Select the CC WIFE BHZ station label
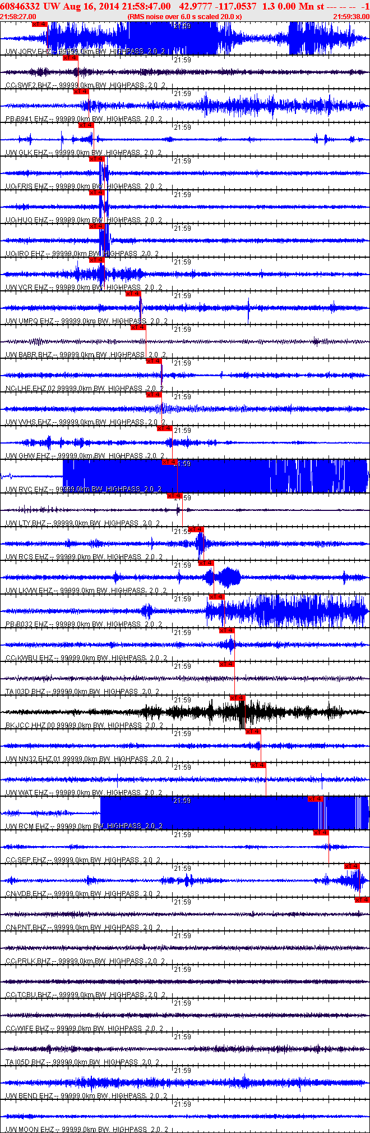The image size is (370, 1133). (85, 1028)
